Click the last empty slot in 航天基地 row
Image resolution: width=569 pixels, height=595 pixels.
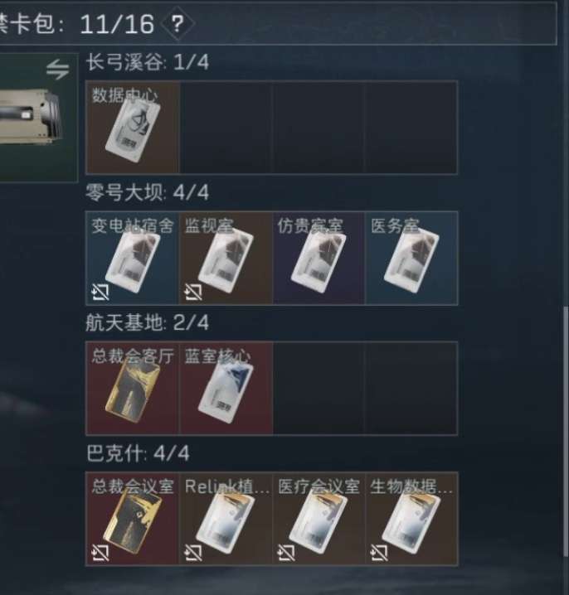411,388
